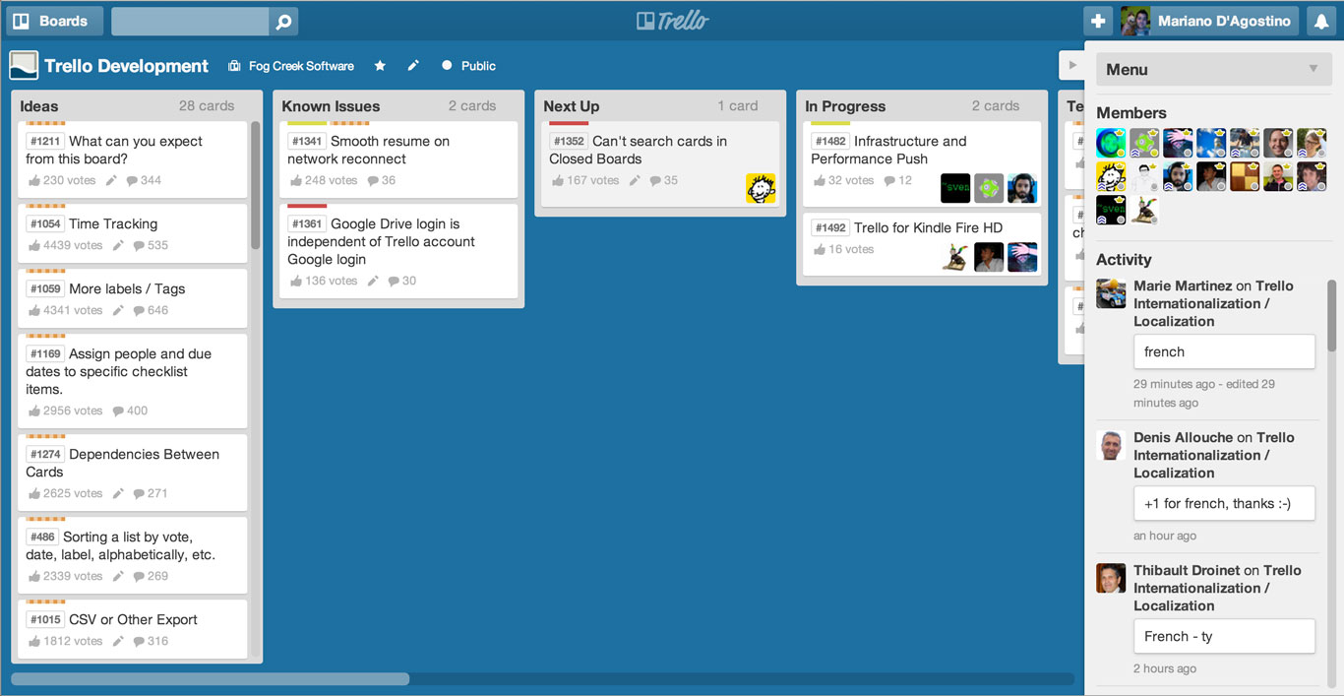
Task: Click votes icon on Kindle Fire HD card
Action: pyautogui.click(x=820, y=249)
